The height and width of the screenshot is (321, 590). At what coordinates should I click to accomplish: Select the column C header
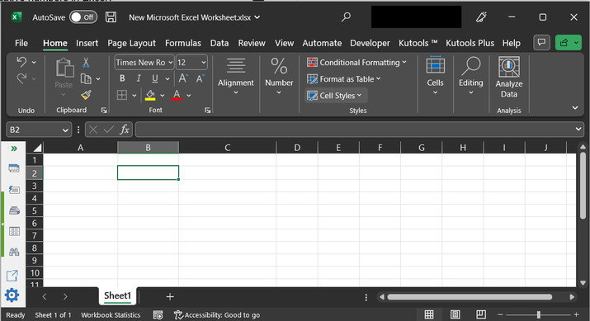(227, 148)
